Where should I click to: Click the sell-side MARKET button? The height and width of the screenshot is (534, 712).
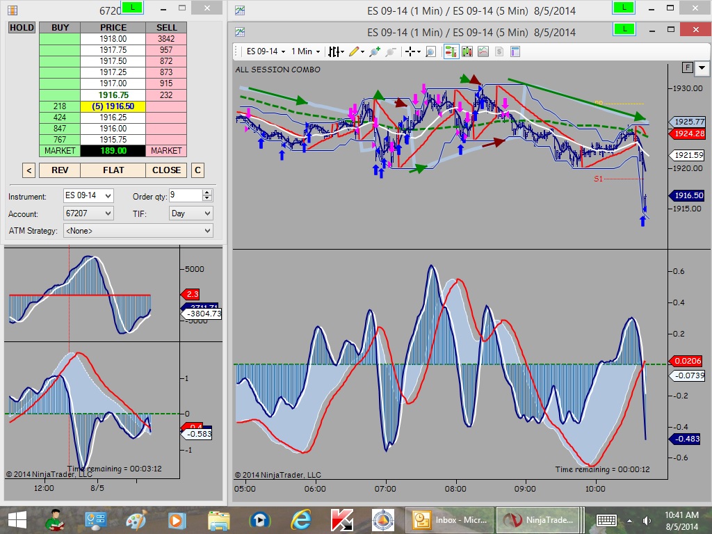pos(166,151)
